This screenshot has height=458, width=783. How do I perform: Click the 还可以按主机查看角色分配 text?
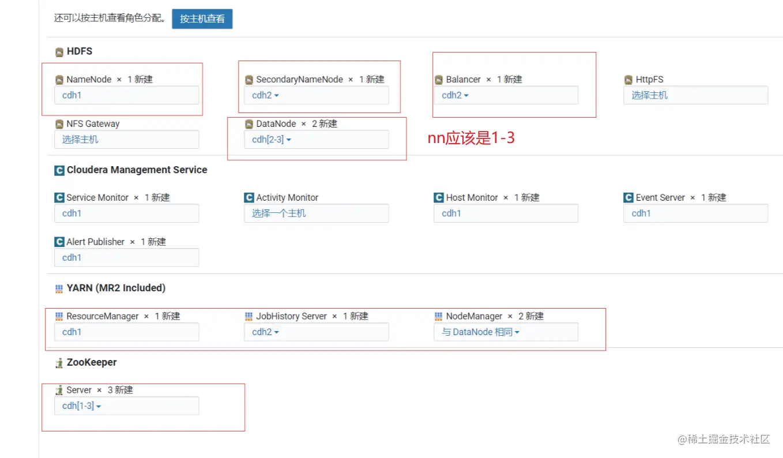(x=110, y=18)
